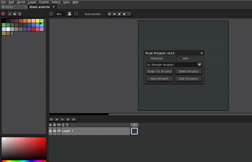Click New Project button
This screenshot has width=252, height=162.
(160, 79)
